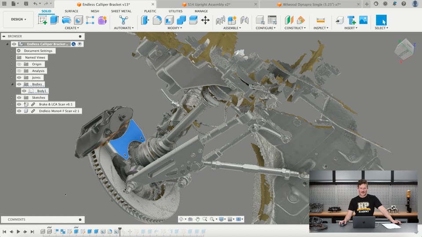Select the Create Form tool
Screen dimensions: 422x237
point(102,20)
